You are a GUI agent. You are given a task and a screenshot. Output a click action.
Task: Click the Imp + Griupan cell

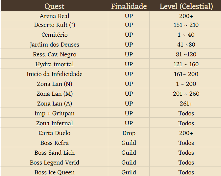click(x=54, y=113)
